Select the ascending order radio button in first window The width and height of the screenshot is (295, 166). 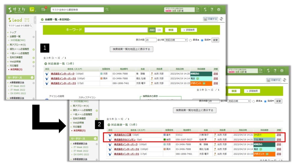pyautogui.click(x=190, y=40)
